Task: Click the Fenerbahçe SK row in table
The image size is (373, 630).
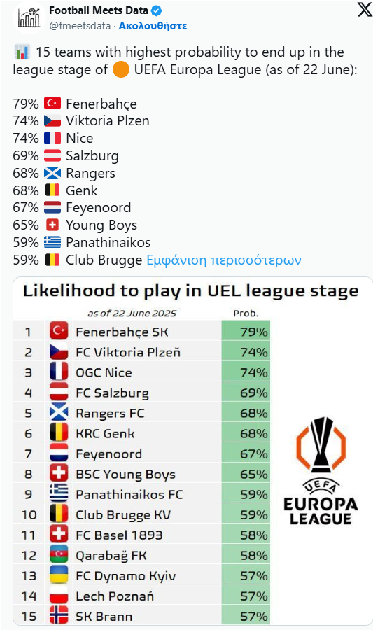Action: click(142, 332)
